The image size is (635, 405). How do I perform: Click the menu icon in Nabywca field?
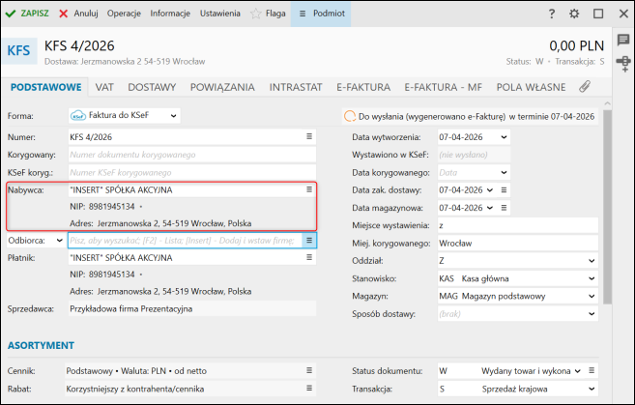[x=309, y=189]
